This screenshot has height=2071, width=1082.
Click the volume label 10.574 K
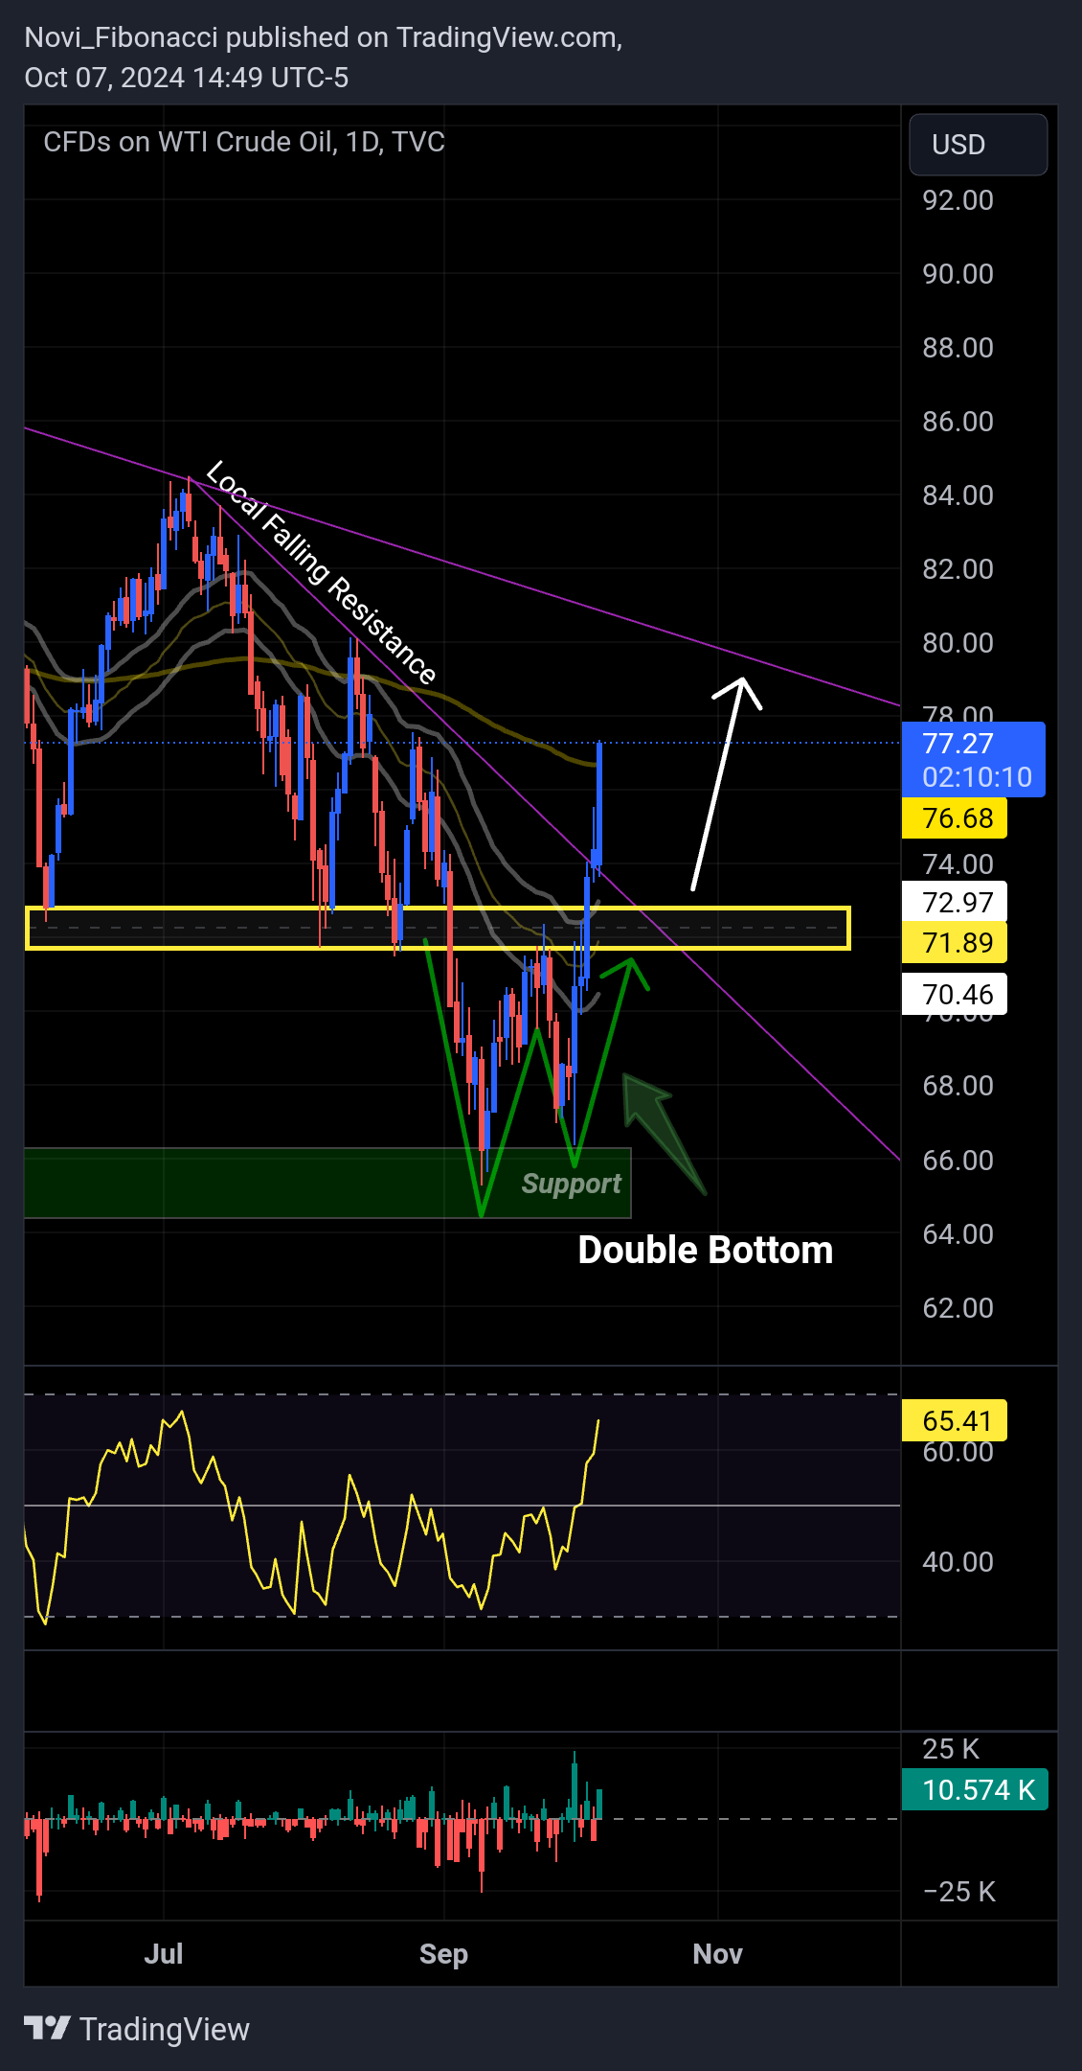tap(975, 1789)
